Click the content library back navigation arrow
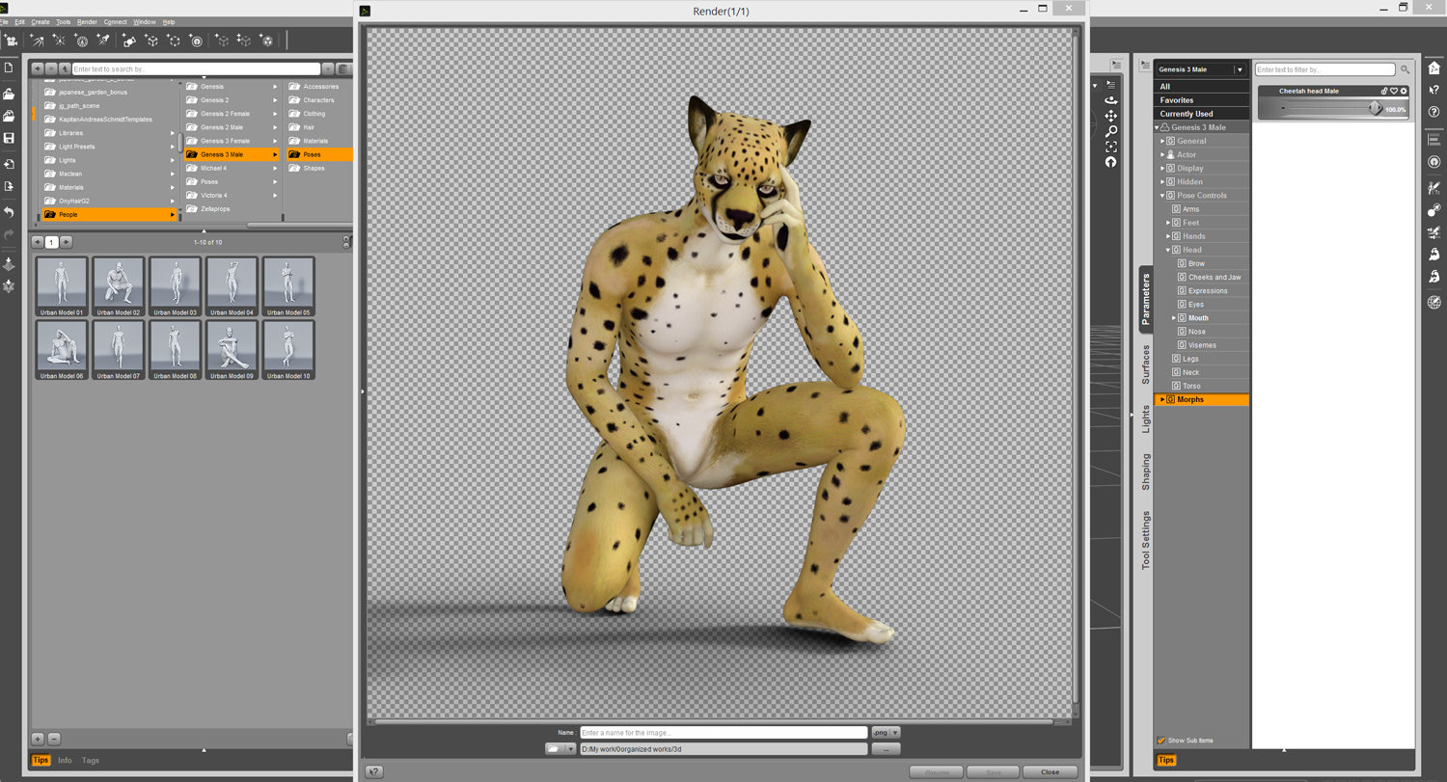This screenshot has width=1447, height=782. 39,69
